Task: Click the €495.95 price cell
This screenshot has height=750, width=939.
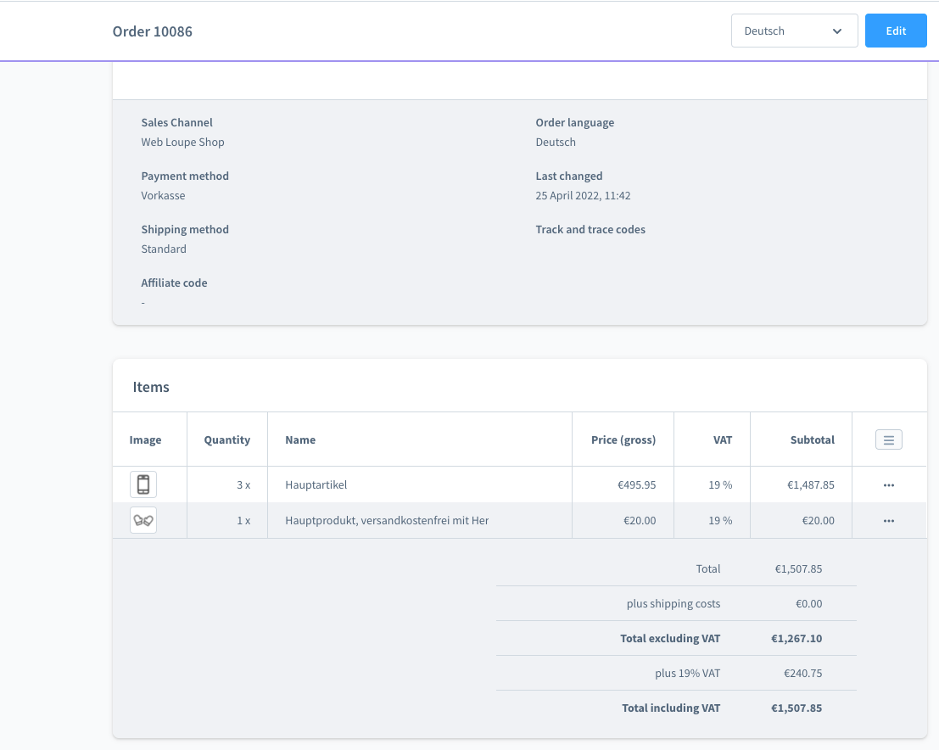Action: 636,484
